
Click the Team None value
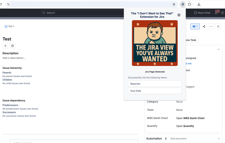tap(179, 110)
